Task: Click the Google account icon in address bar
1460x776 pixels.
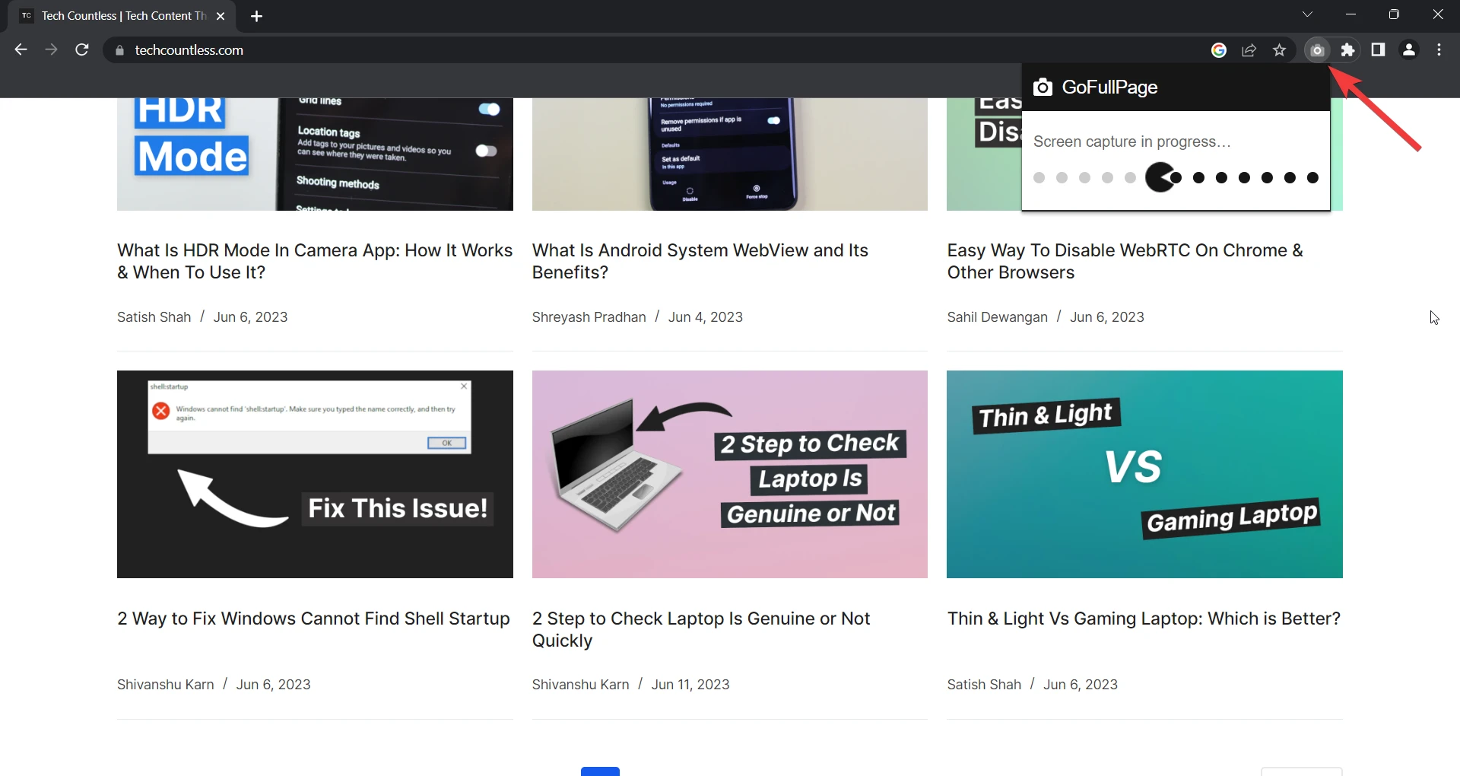Action: tap(1219, 50)
